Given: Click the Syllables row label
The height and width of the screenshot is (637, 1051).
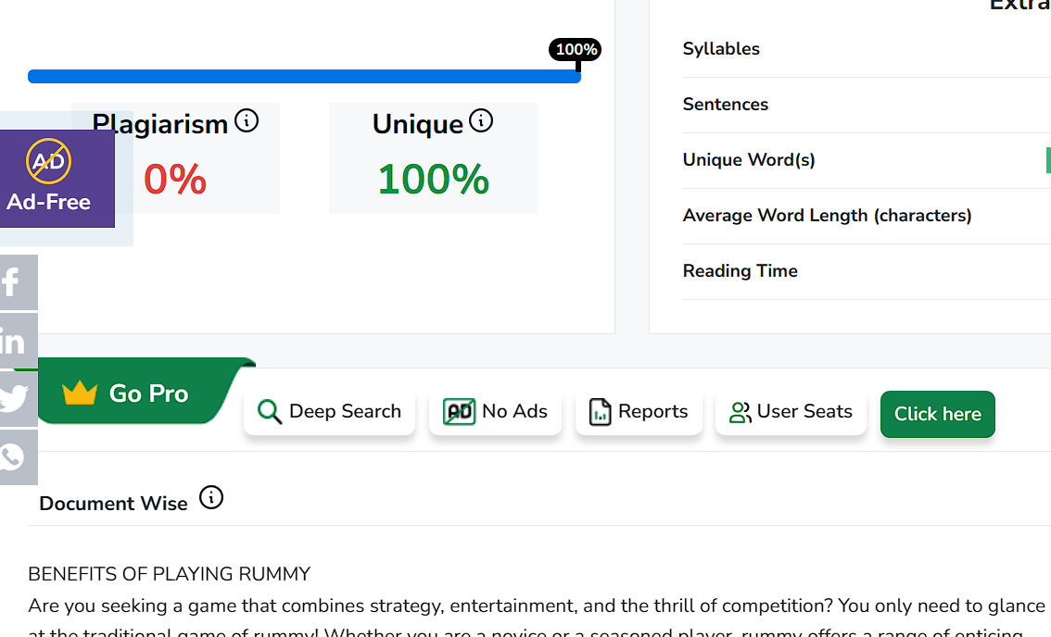Looking at the screenshot, I should 721,49.
